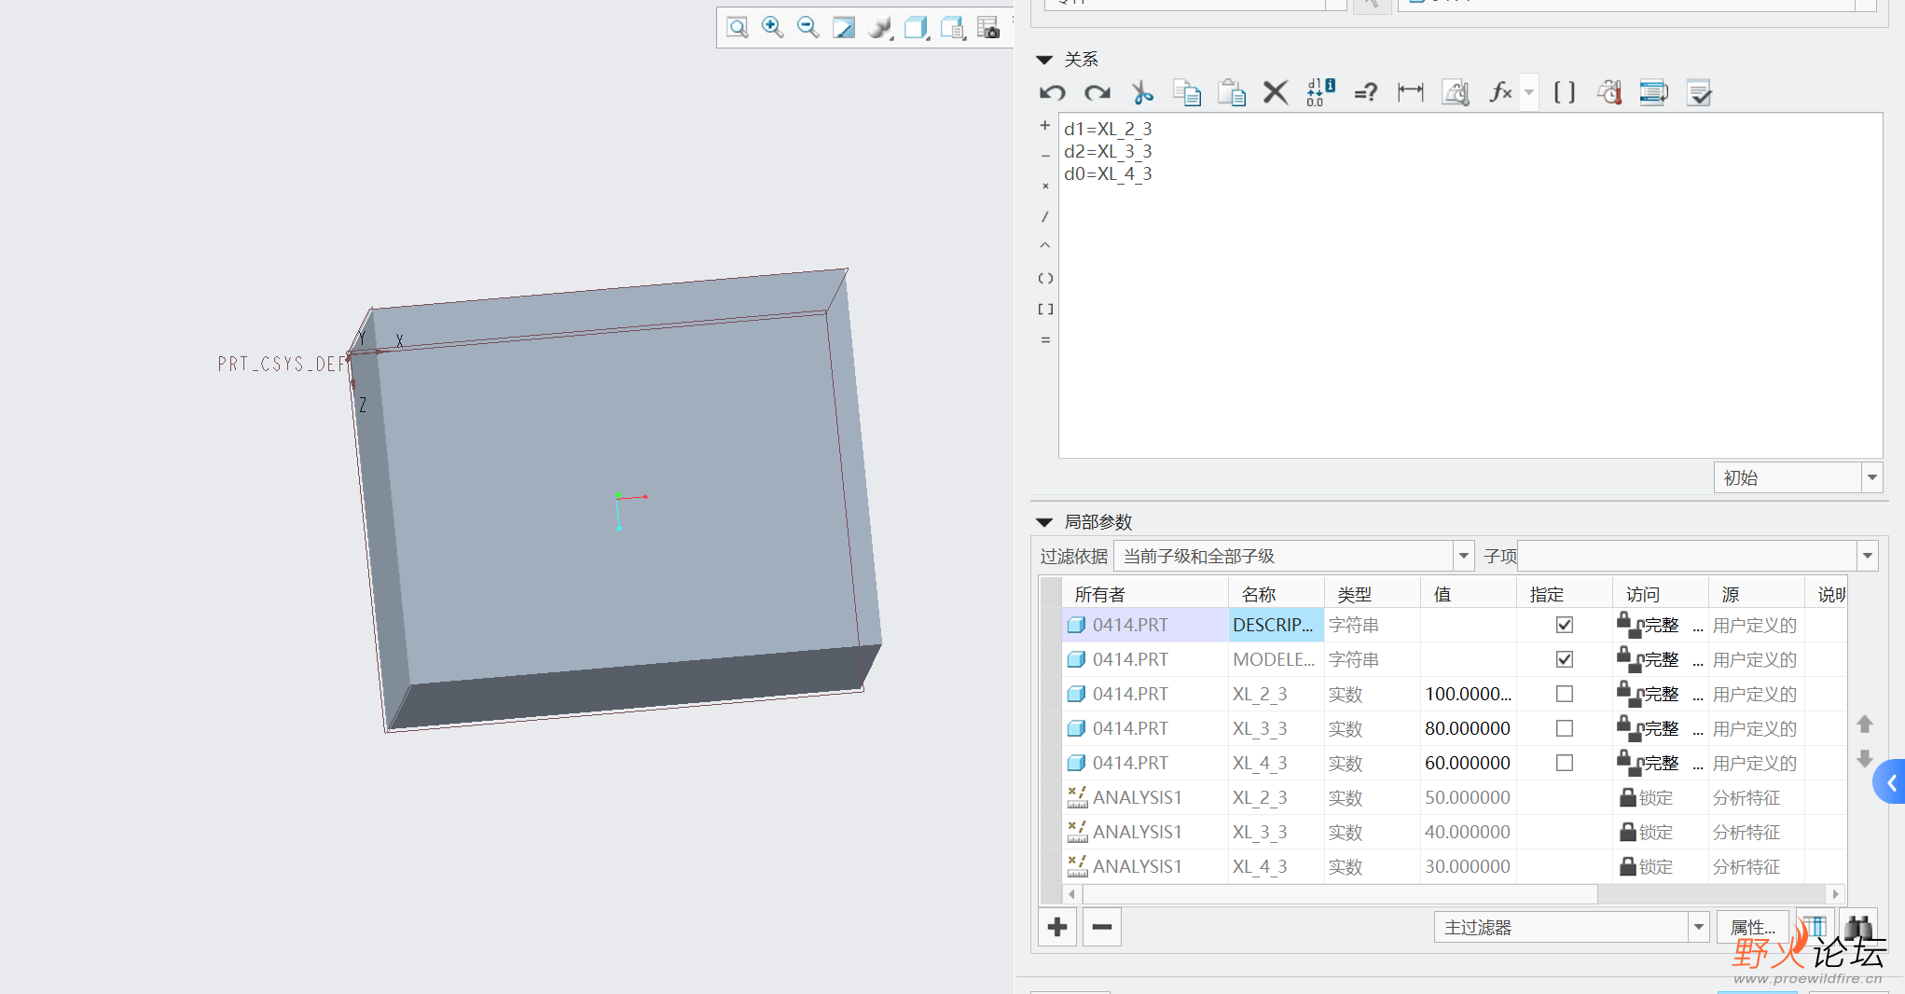Copy the selected relation text
The image size is (1905, 994).
(x=1187, y=92)
